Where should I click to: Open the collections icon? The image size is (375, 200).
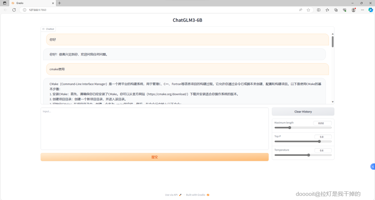coord(336,10)
